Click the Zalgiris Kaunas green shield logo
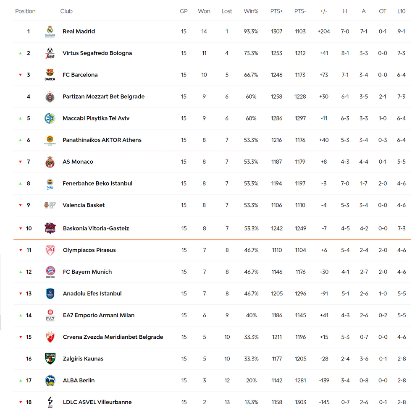Image resolution: width=420 pixels, height=413 pixels. pos(50,359)
